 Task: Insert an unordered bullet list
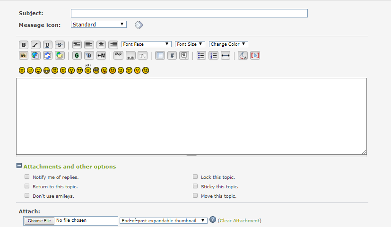click(201, 56)
